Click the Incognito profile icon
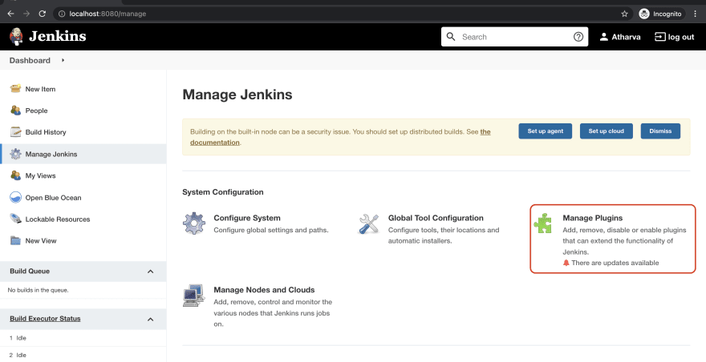The image size is (706, 362). click(x=644, y=14)
